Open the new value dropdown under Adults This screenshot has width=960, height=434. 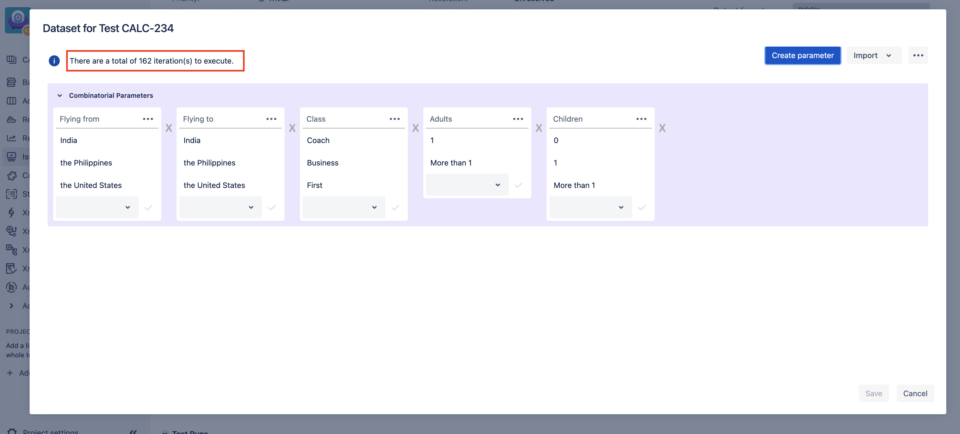pos(467,185)
